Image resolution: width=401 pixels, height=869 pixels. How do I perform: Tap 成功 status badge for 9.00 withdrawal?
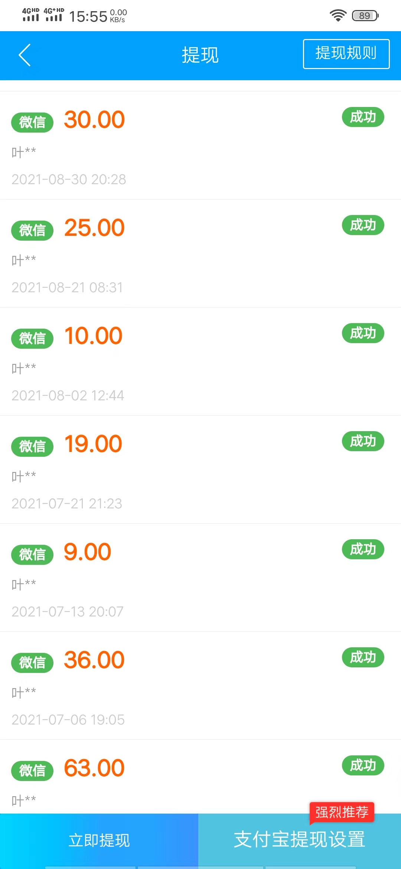pyautogui.click(x=363, y=549)
